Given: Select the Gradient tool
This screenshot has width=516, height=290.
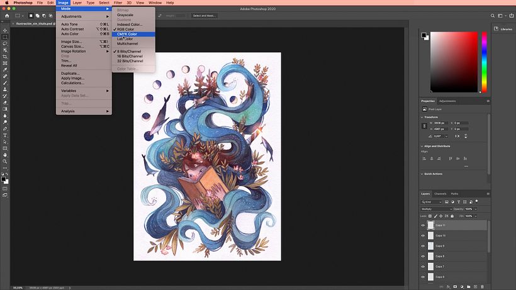Looking at the screenshot, I should pos(5,109).
